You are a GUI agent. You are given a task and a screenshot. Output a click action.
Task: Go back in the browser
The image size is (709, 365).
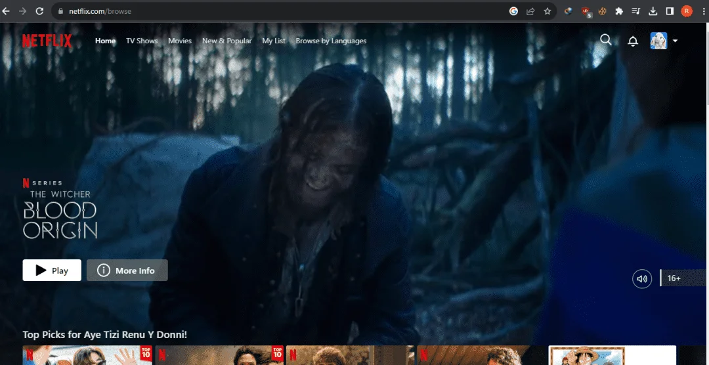tap(7, 11)
